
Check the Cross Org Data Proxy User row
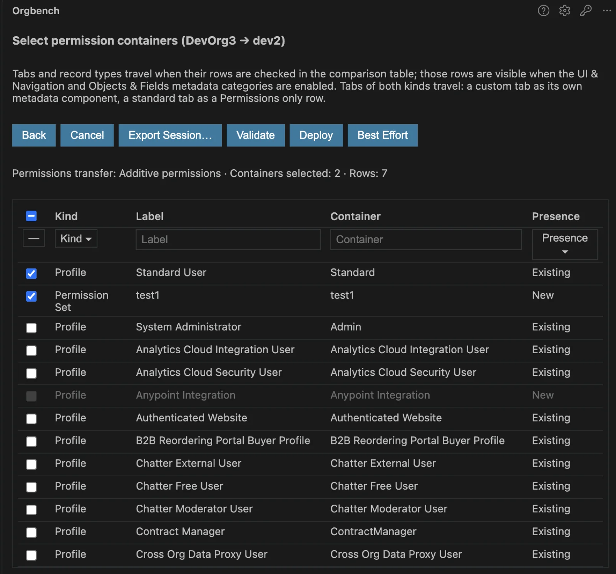[31, 555]
